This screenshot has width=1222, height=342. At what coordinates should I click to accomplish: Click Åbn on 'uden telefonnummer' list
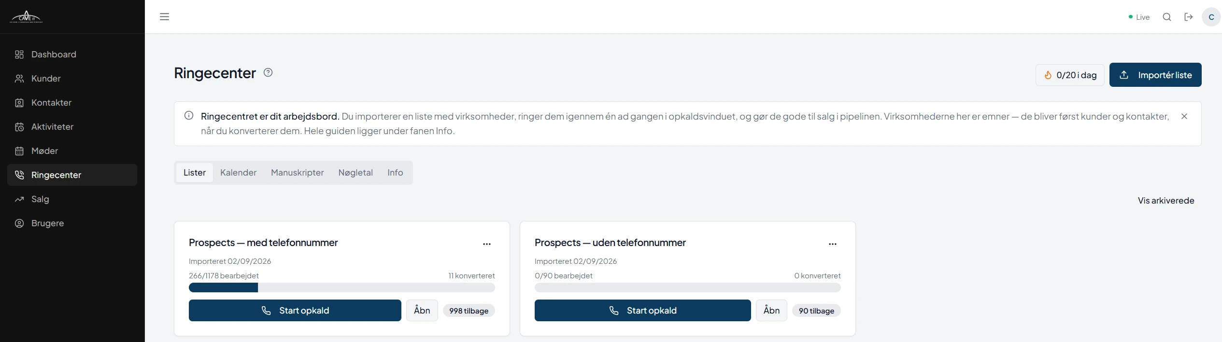pyautogui.click(x=771, y=311)
